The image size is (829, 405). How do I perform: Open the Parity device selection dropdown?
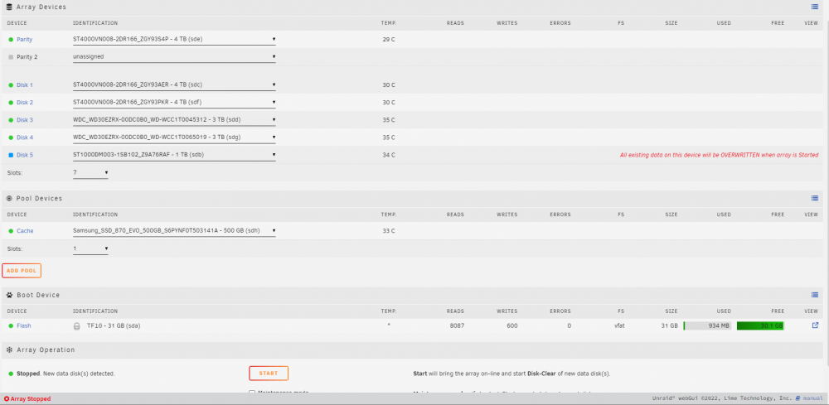pyautogui.click(x=174, y=39)
